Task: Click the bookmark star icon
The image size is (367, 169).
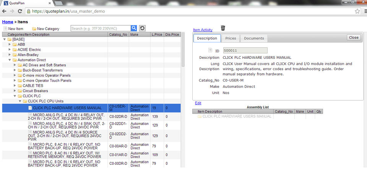Action: pos(357,11)
